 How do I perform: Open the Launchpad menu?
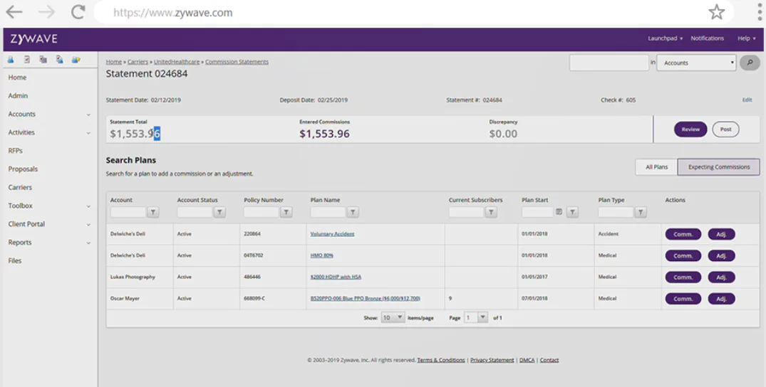coord(665,38)
